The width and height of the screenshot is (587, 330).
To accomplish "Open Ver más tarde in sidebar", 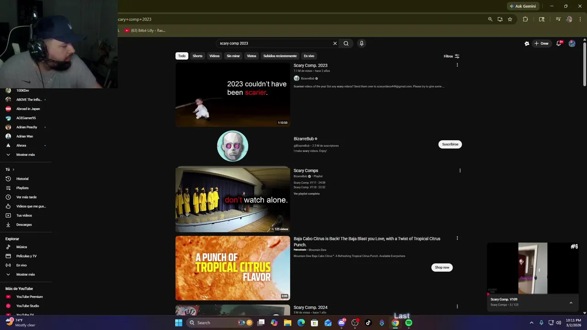I will 26,197.
